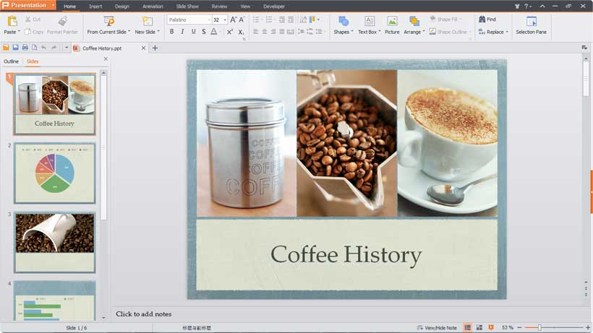593x333 pixels.
Task: Expand the Arrange dropdown menu
Action: [x=414, y=32]
